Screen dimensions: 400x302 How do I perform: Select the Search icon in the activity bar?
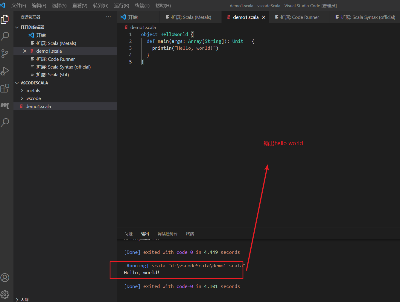point(5,36)
